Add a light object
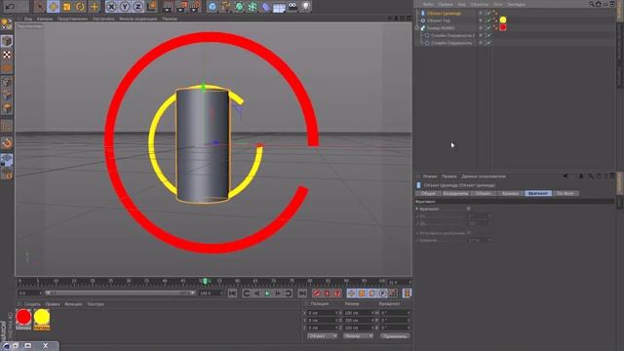 point(305,7)
